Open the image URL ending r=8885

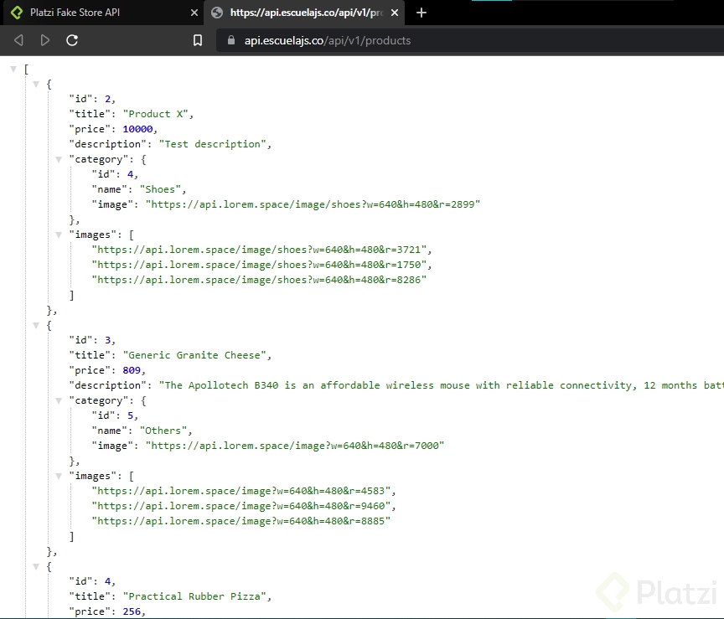[240, 521]
